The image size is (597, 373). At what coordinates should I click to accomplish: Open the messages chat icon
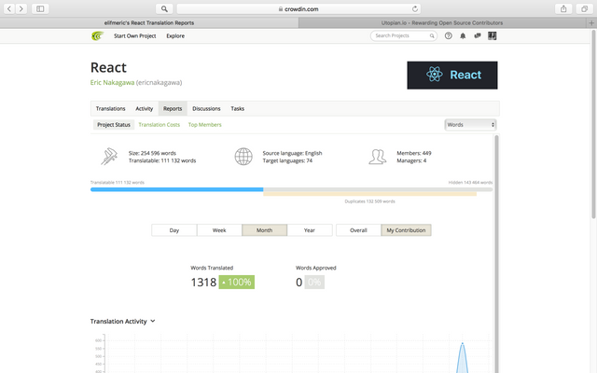477,35
